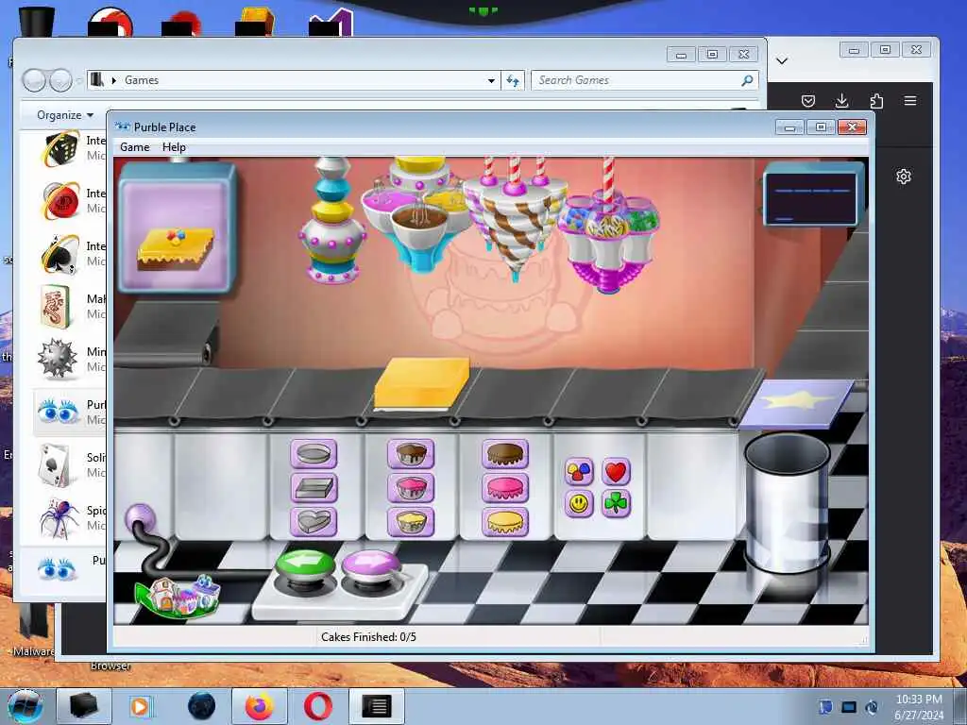This screenshot has height=725, width=967.
Task: Go forward in Games explorer window
Action: pos(60,80)
